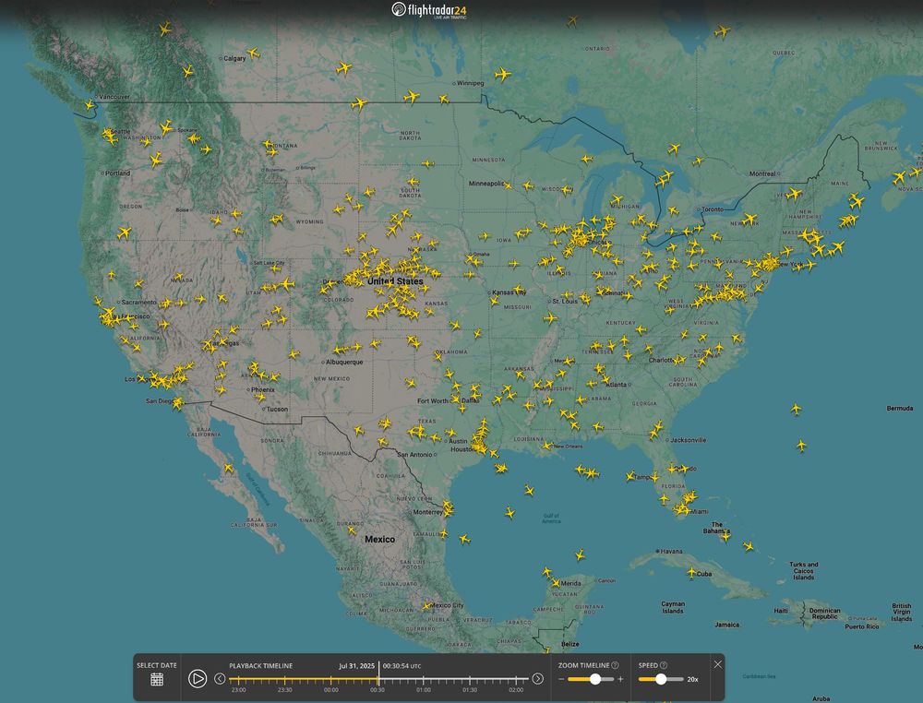This screenshot has height=703, width=923.
Task: Zoom in timeline with plus icon
Action: 620,679
